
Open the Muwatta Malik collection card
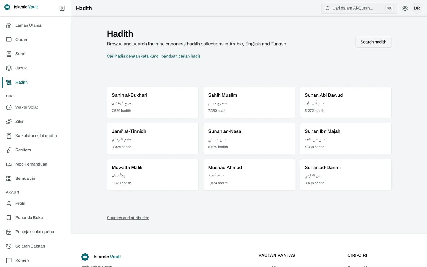click(152, 175)
